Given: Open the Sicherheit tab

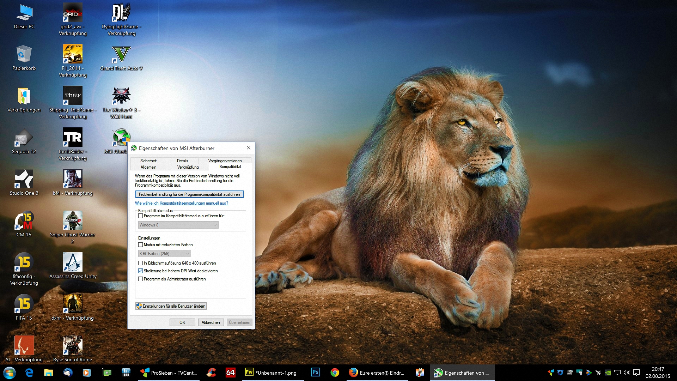Looking at the screenshot, I should coord(148,161).
